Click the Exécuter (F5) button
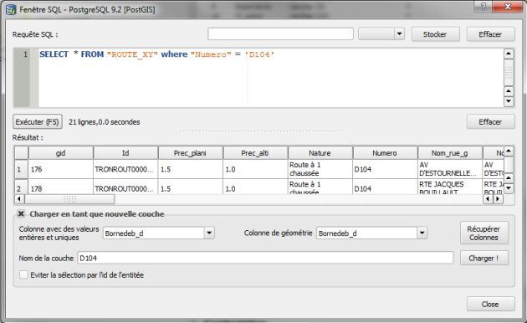The width and height of the screenshot is (527, 323). click(38, 121)
